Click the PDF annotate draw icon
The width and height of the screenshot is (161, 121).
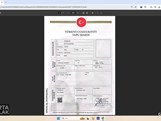tap(93, 13)
